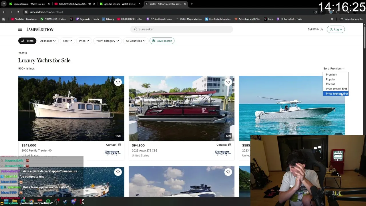The height and width of the screenshot is (206, 366).
Task: Open the Pacific Trawler 40 photo
Action: point(71,108)
